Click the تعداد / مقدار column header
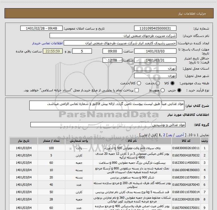This screenshot has width=217, height=210. (x=51, y=141)
